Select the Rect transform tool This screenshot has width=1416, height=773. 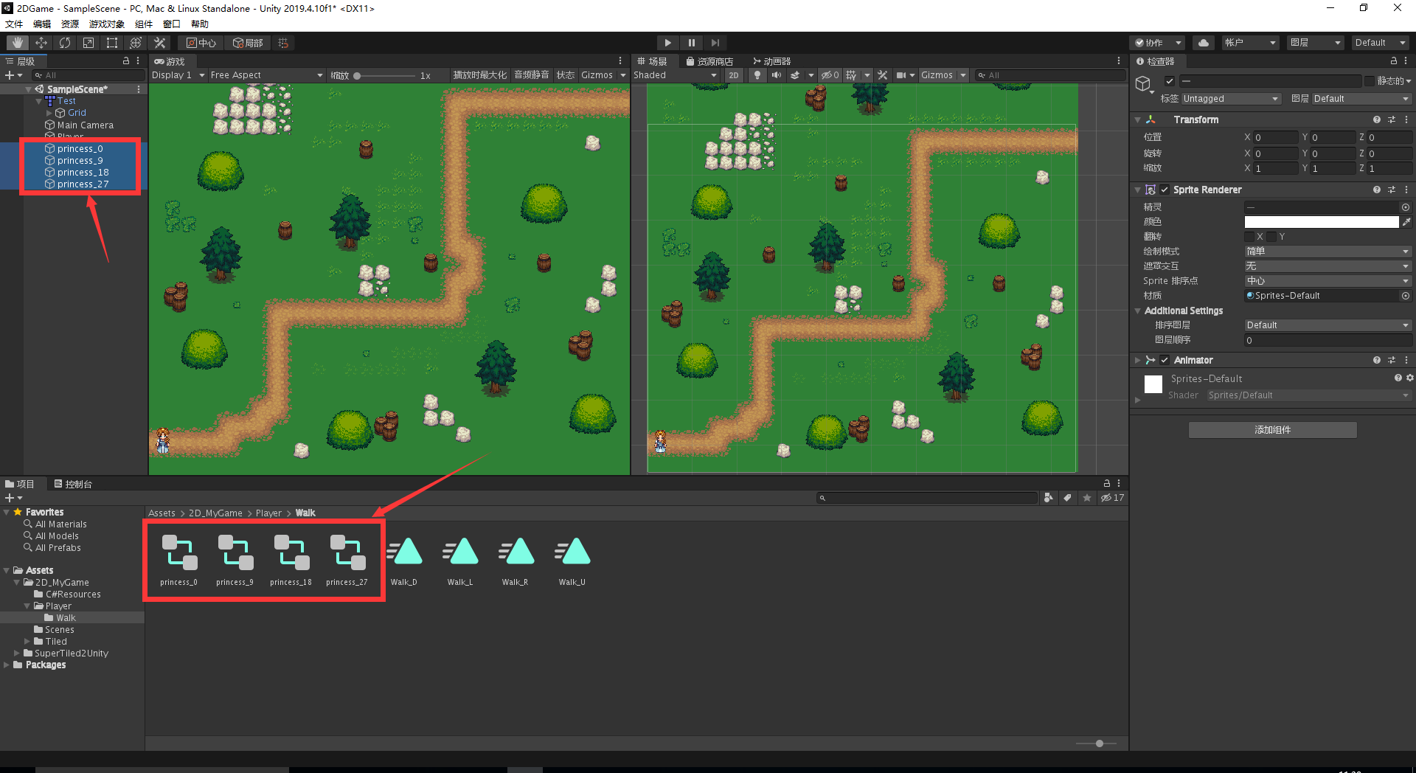(112, 42)
